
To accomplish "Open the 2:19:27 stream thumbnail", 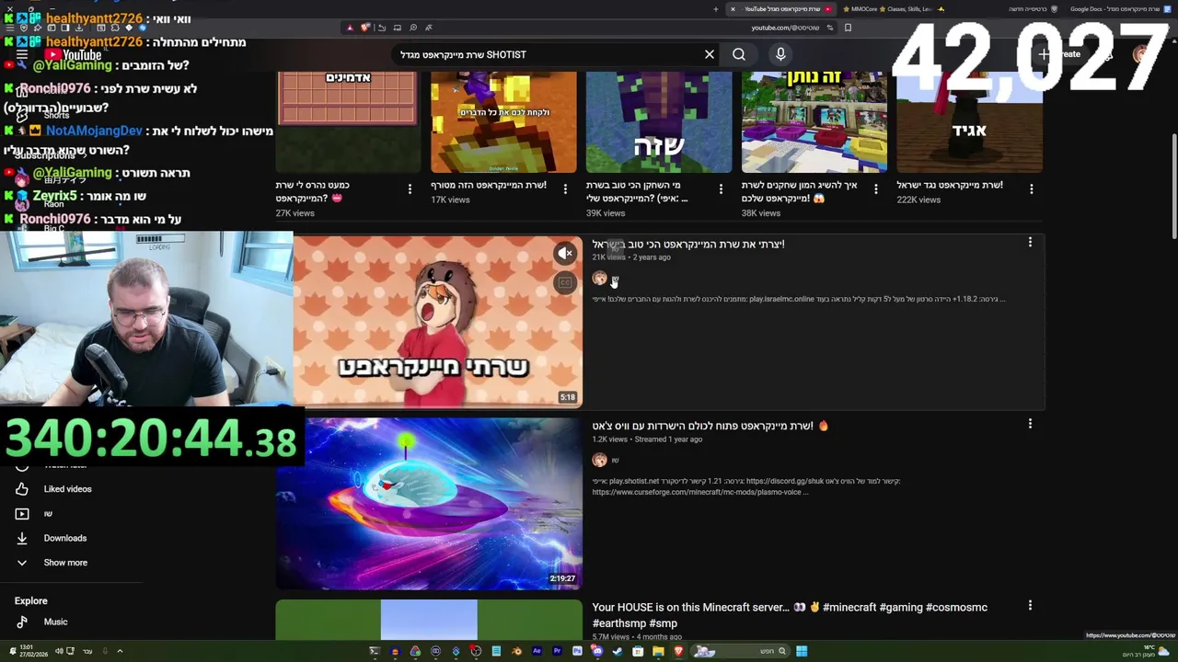I will click(429, 503).
